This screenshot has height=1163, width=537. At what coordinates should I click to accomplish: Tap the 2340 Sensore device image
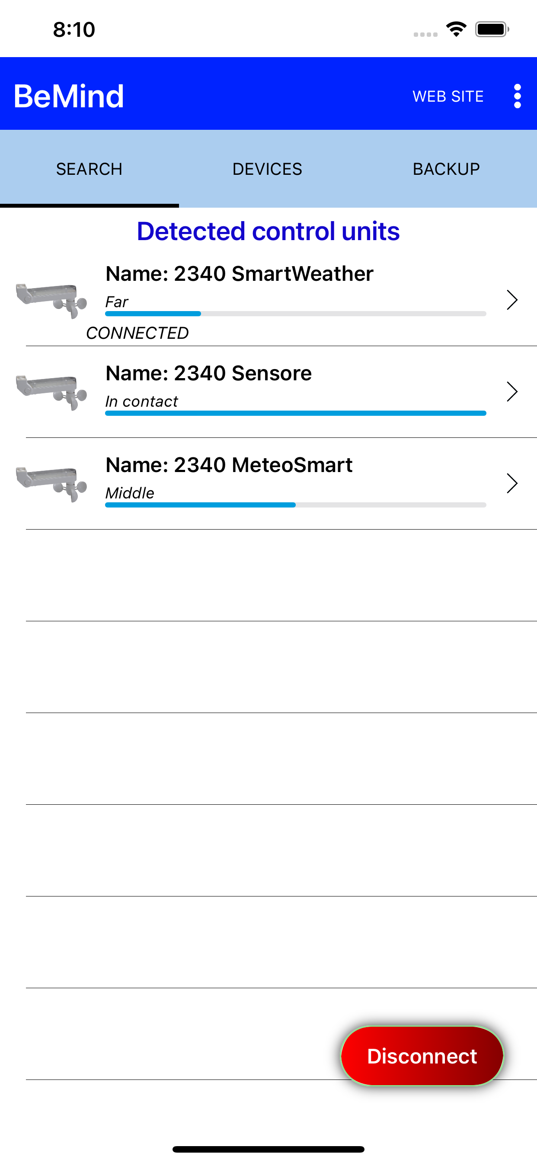[51, 392]
